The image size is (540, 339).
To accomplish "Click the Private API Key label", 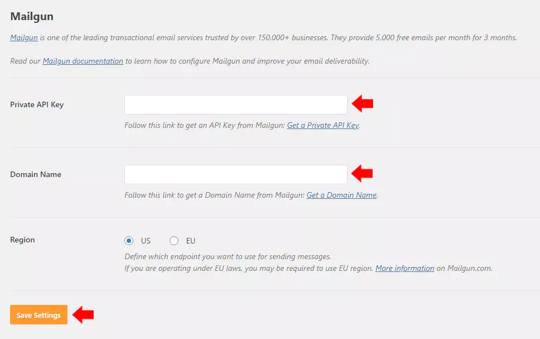I will point(37,104).
